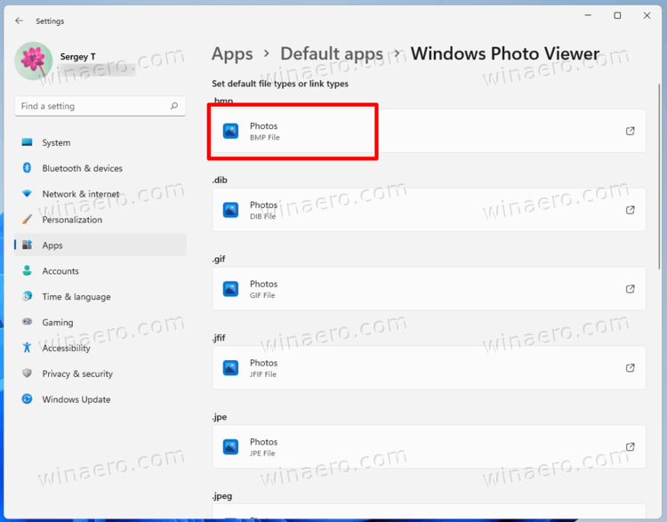Open the external link icon for .dib
Screen dimensions: 667x522
click(630, 210)
